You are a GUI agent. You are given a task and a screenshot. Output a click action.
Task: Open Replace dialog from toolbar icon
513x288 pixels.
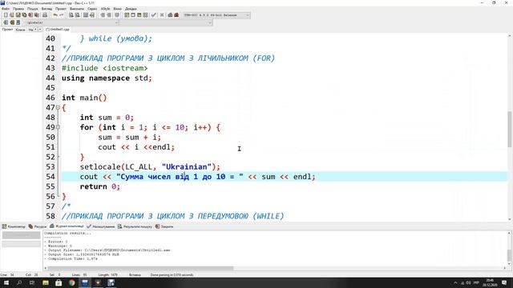click(x=77, y=15)
